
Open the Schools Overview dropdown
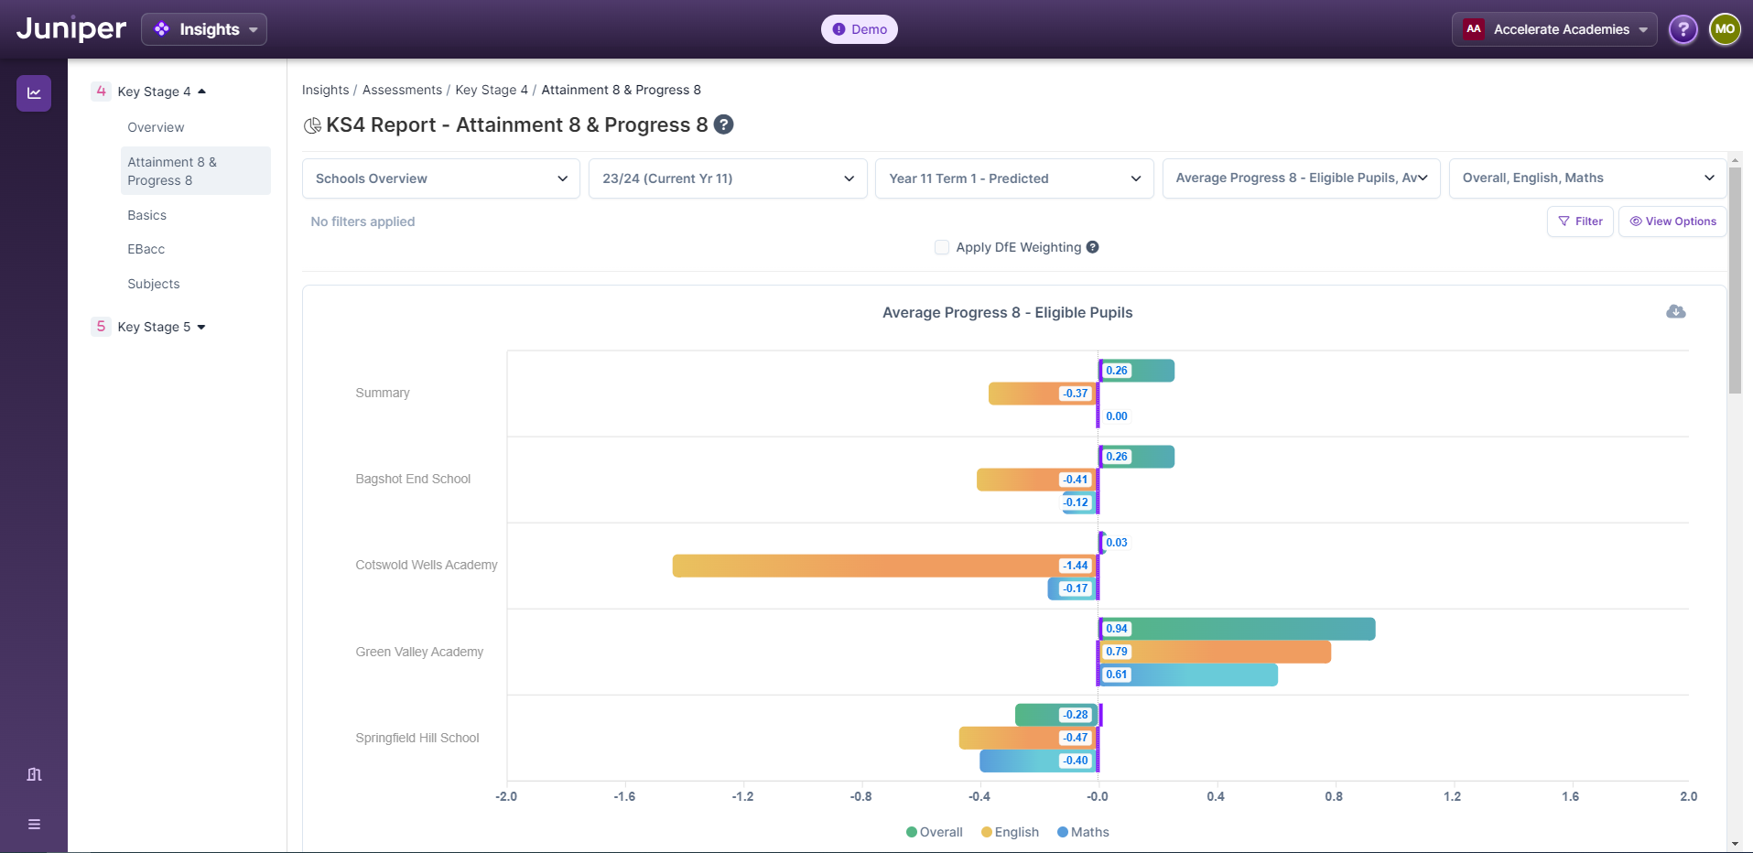[440, 178]
